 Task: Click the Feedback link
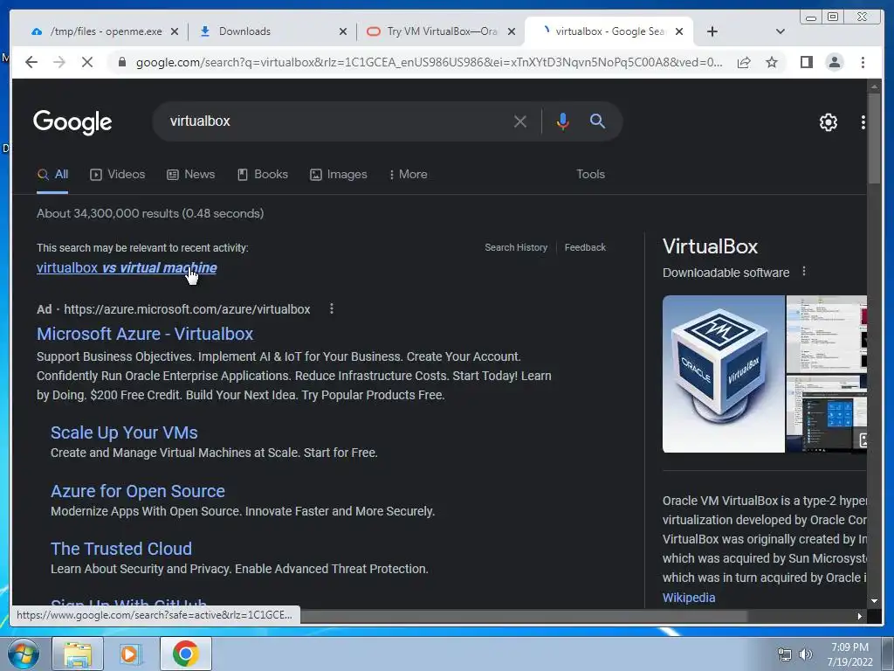[x=585, y=247]
